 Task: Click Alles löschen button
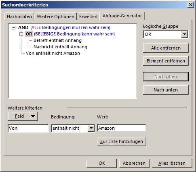pyautogui.click(x=172, y=163)
